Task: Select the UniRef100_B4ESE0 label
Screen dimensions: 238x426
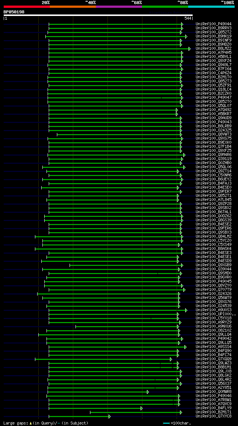Action: (213, 188)
